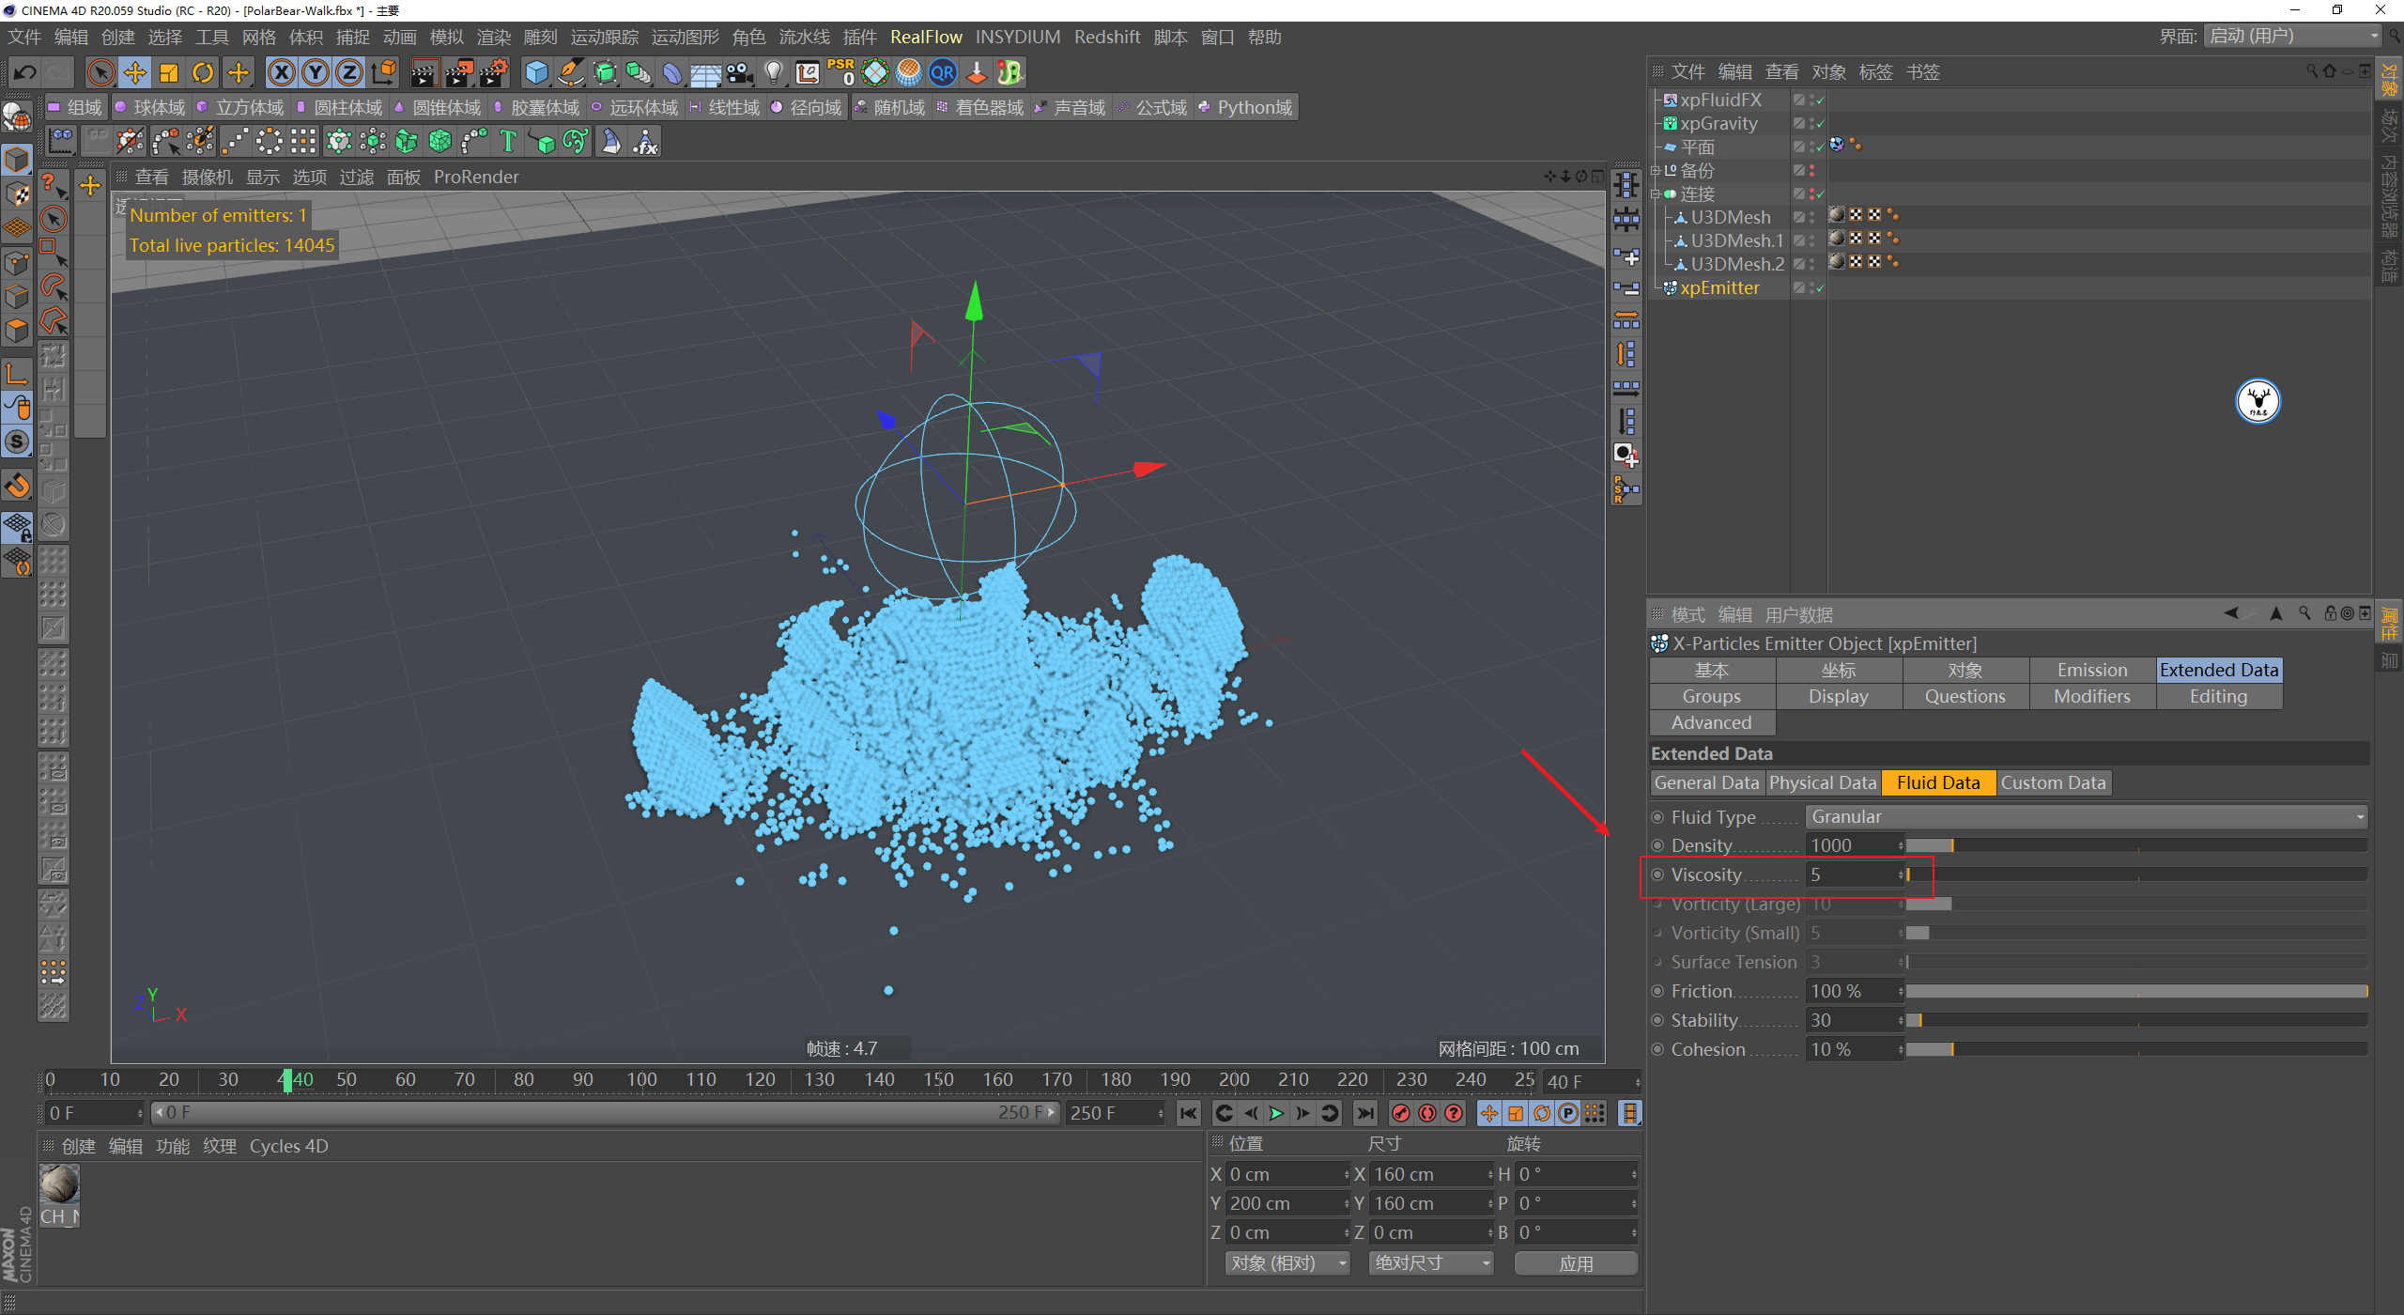Open the 界面 layout dropdown
This screenshot has height=1315, width=2404.
[2293, 37]
